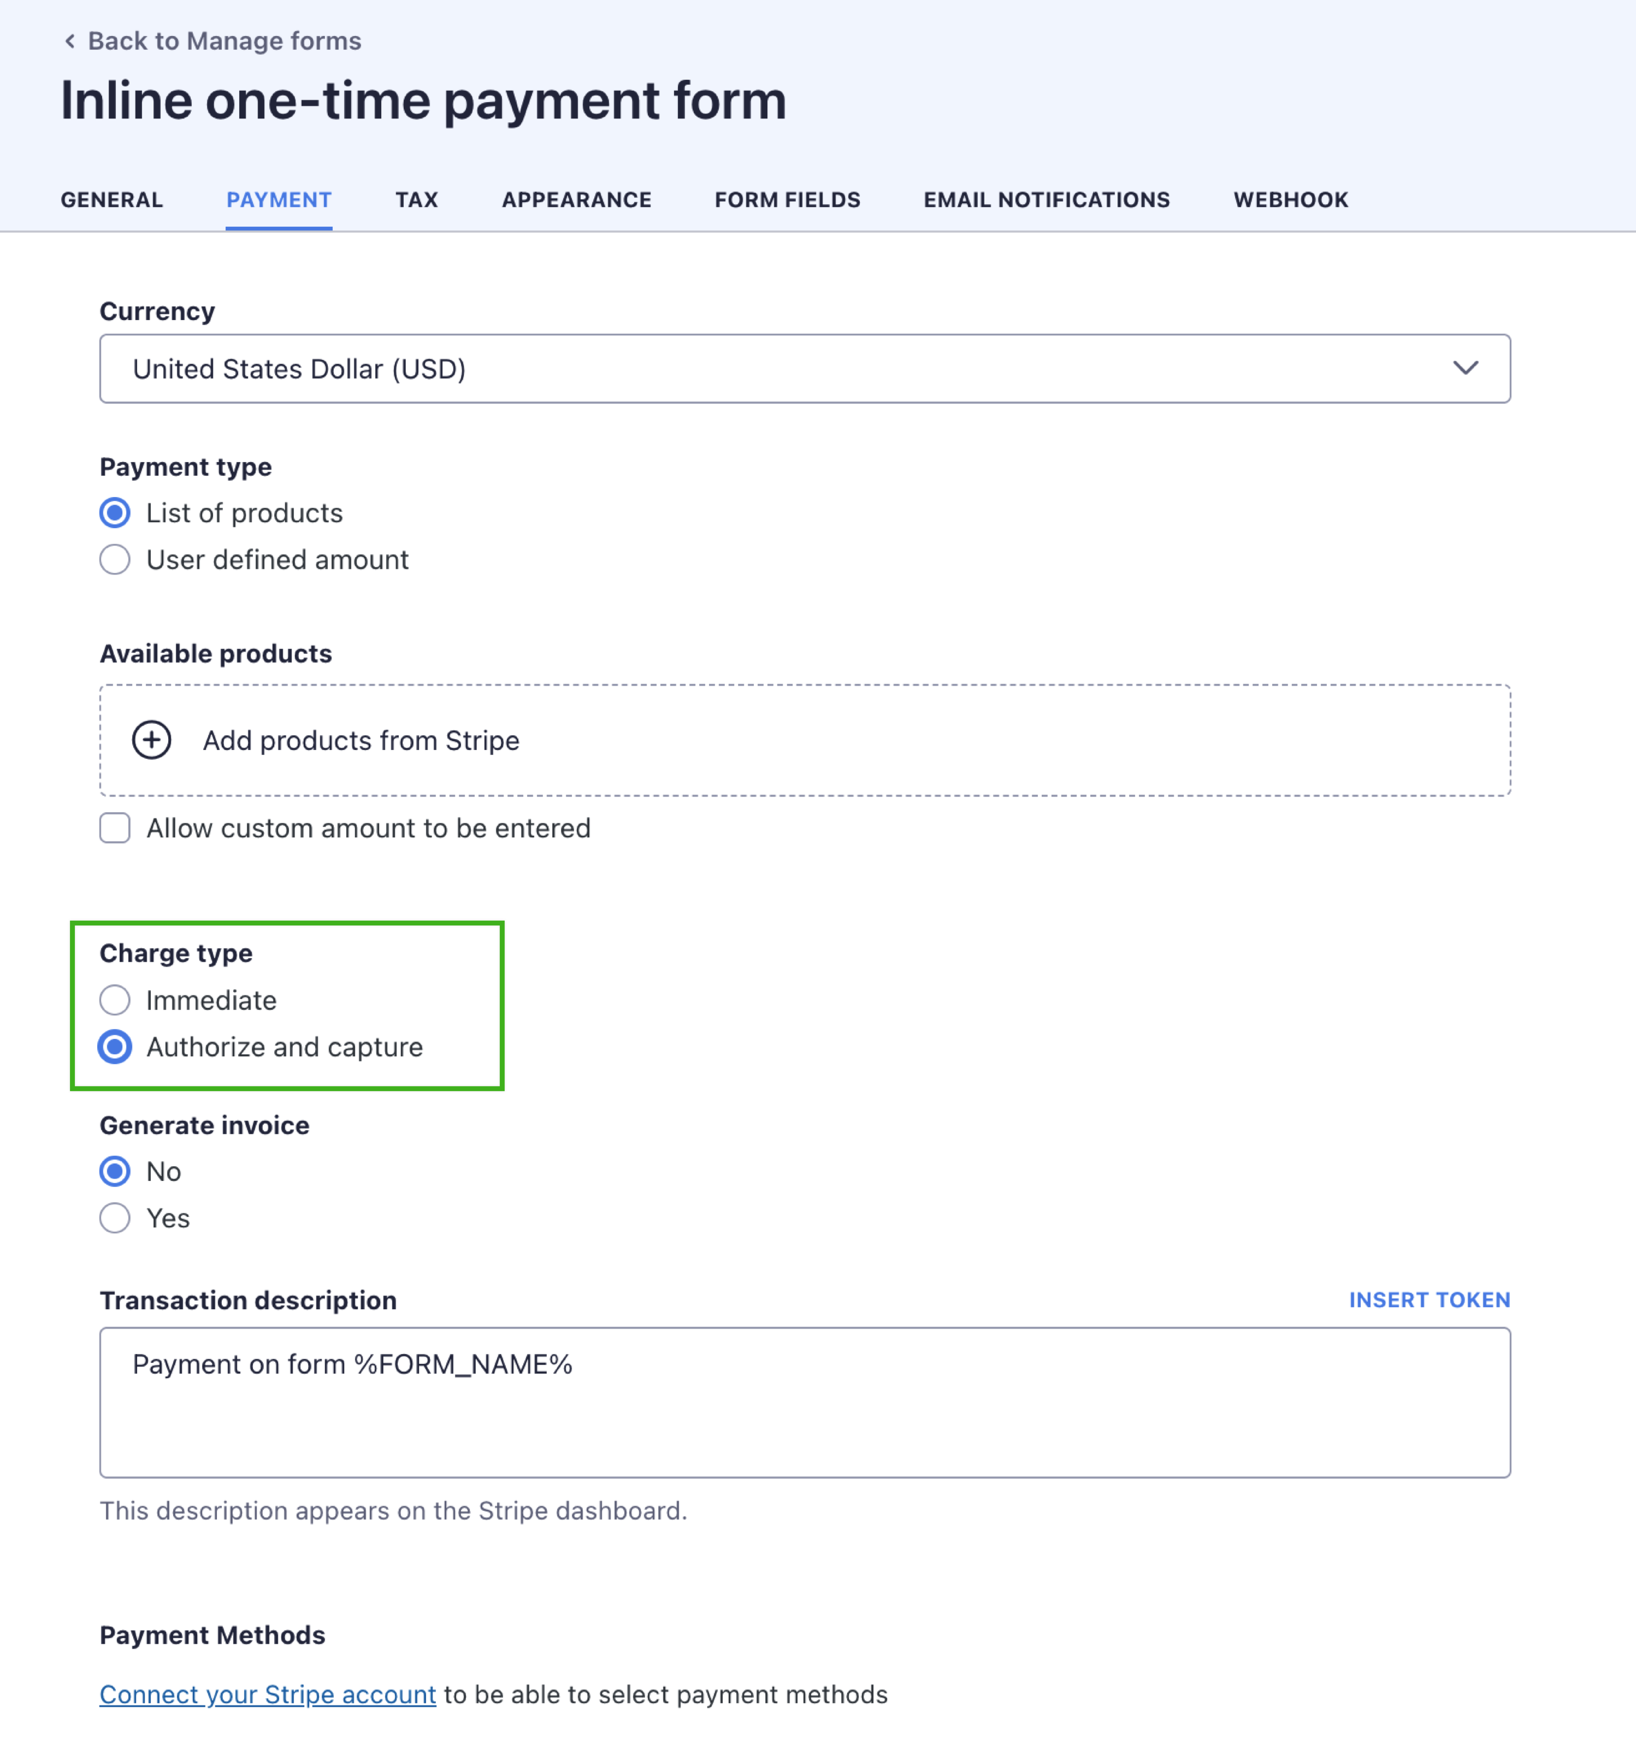Select List of products payment type
The width and height of the screenshot is (1636, 1749).
click(114, 513)
